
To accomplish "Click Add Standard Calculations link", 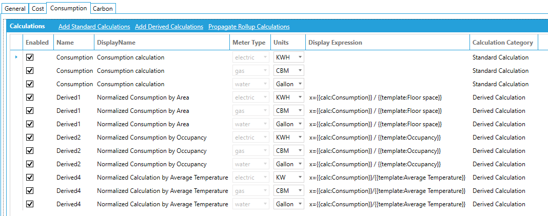I will [x=94, y=27].
